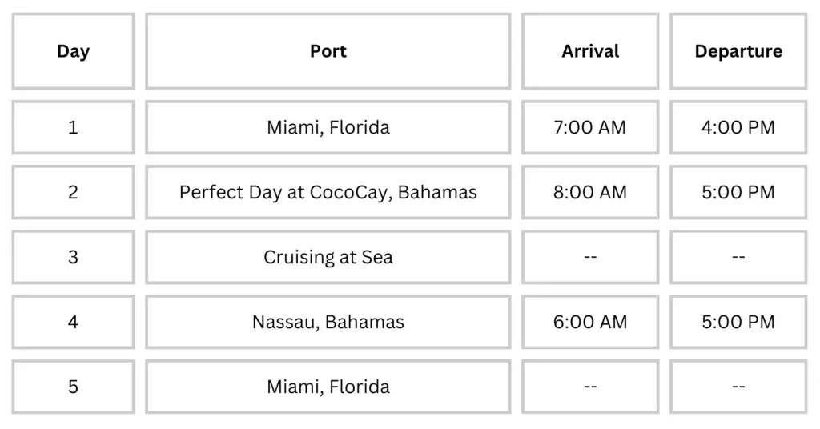
Task: Click the 8:00 AM arrival cell
Action: 590,192
